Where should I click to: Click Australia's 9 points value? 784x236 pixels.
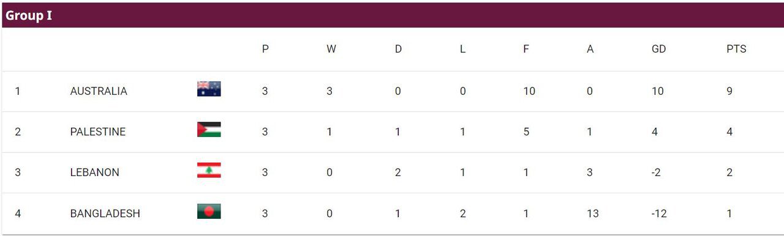pos(729,91)
